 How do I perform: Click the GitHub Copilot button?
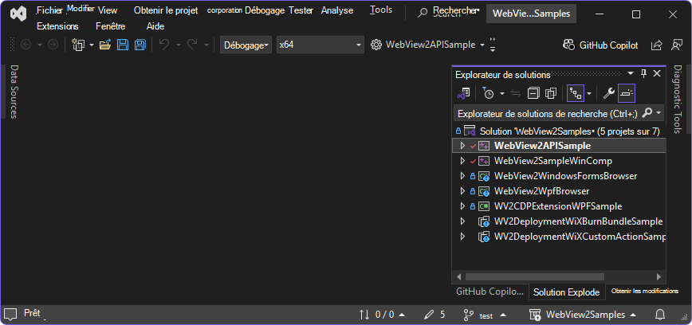point(600,45)
